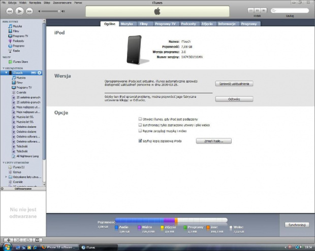Enable Synchronizuj tylko zaznaczone utwory checkbox

tap(140, 125)
